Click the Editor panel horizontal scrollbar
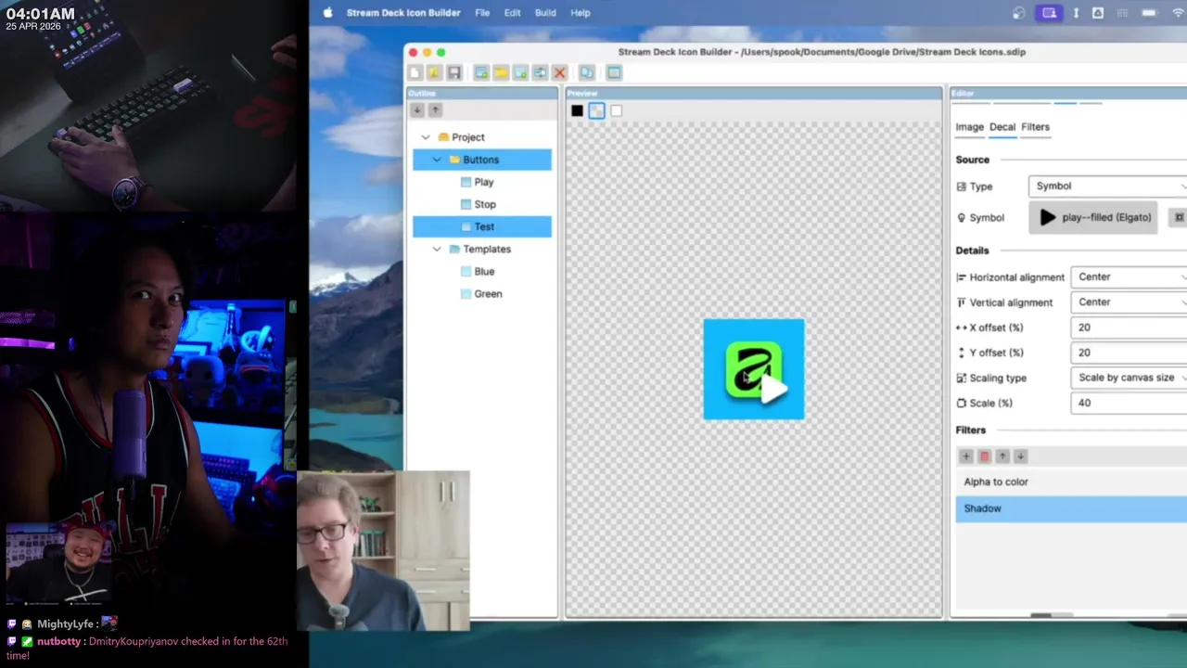 point(1051,614)
